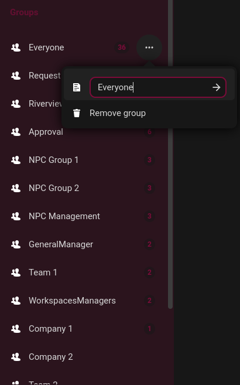
Task: Open the Everyone group
Action: click(46, 47)
